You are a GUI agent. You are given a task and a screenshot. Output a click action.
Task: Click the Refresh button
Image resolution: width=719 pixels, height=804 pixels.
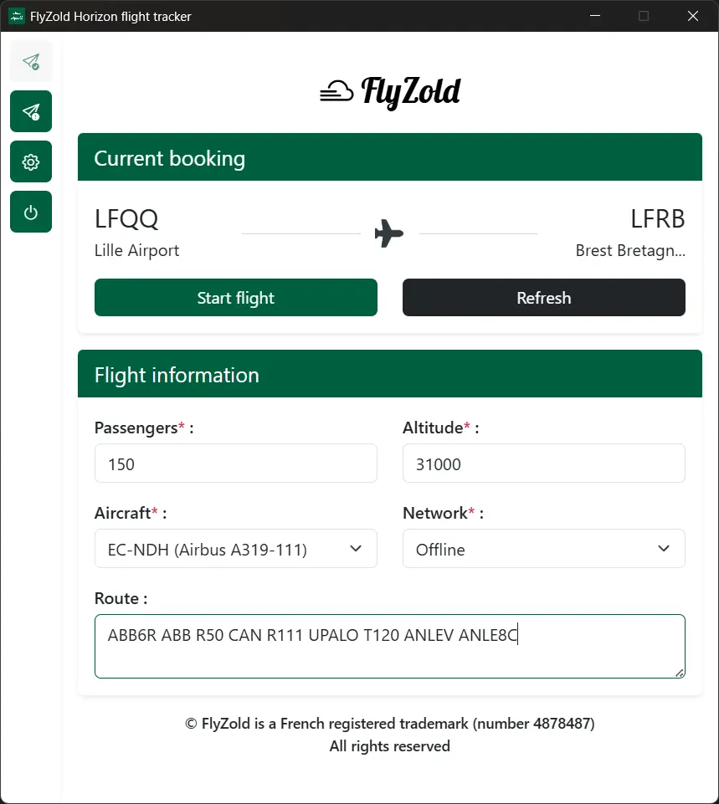543,298
